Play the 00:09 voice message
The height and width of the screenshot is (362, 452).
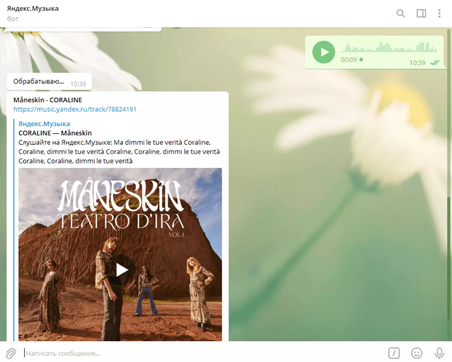(x=324, y=52)
